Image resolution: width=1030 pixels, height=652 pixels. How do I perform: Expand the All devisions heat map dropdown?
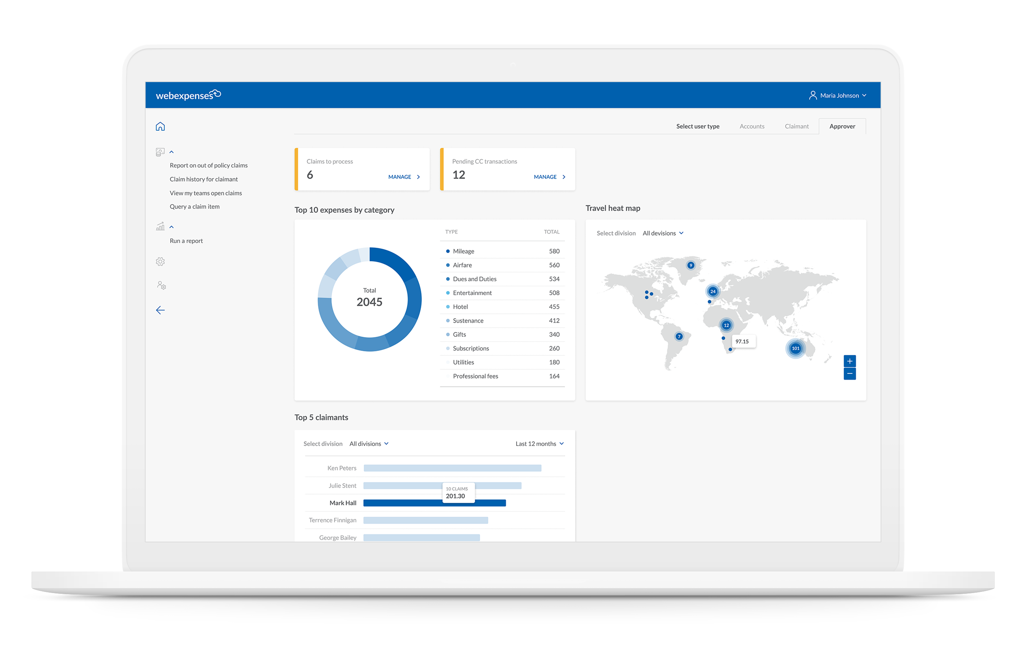[x=662, y=233]
